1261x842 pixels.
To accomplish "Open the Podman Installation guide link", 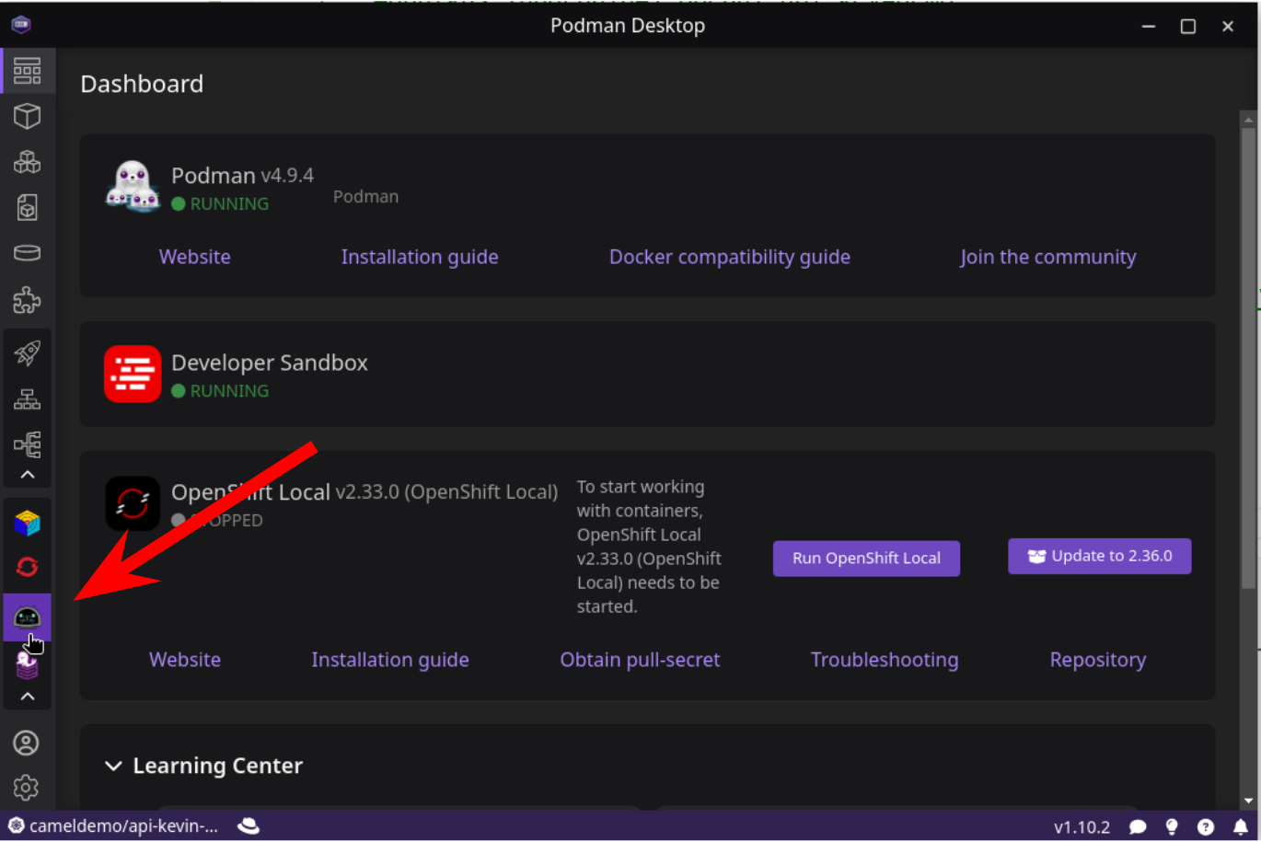I will [x=420, y=257].
